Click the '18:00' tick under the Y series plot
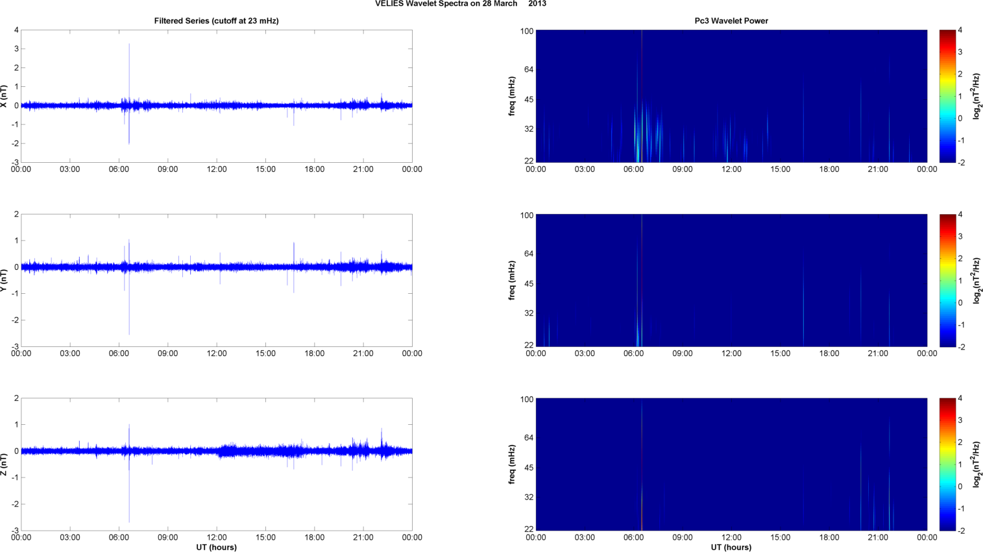The height and width of the screenshot is (552, 983). pyautogui.click(x=315, y=354)
